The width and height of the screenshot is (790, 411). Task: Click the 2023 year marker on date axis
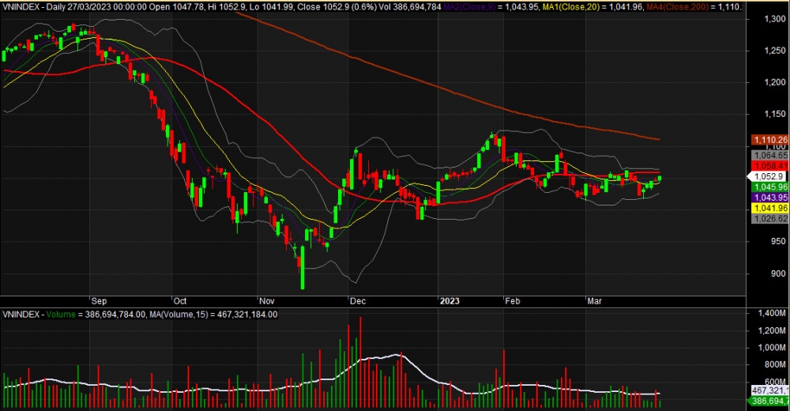[450, 301]
